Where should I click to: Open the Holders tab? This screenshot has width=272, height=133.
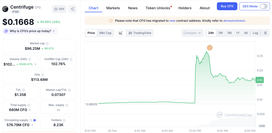coord(185,8)
